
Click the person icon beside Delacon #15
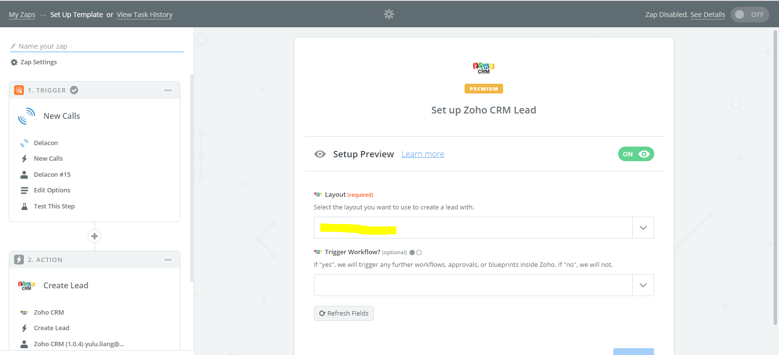tap(24, 174)
